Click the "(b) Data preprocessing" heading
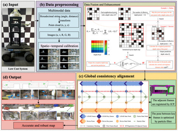The image size is (178, 131). coord(59,5)
